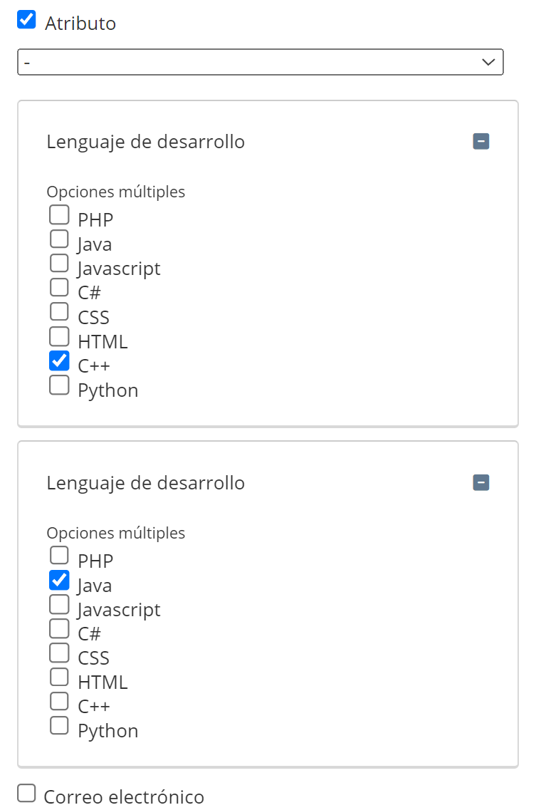Select C# in the first language panel

(59, 288)
